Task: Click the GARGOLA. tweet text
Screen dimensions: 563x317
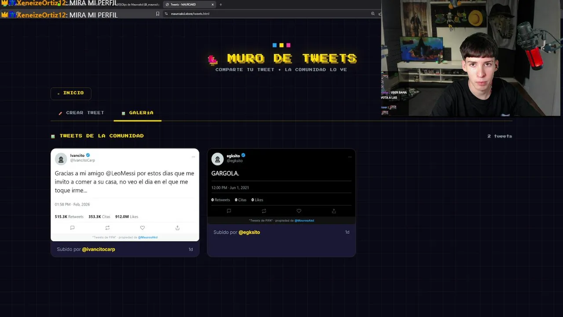Action: 225,173
